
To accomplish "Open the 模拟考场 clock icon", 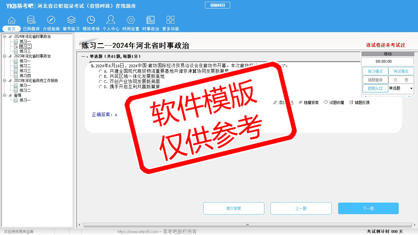I will 91,20.
